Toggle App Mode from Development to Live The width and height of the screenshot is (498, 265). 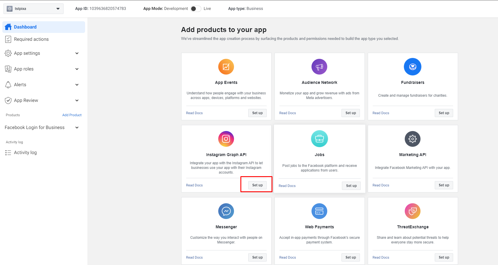point(196,9)
